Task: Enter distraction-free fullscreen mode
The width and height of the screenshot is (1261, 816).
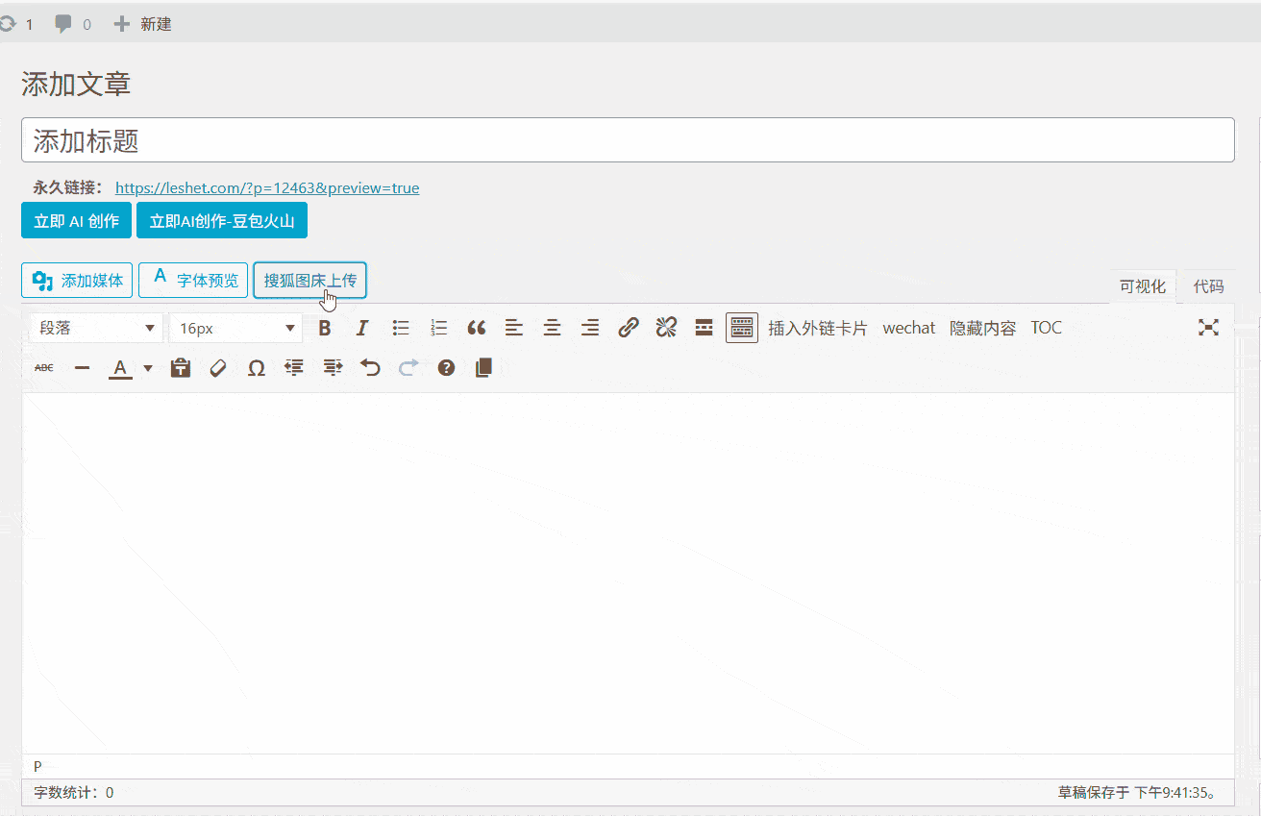Action: [x=1208, y=328]
